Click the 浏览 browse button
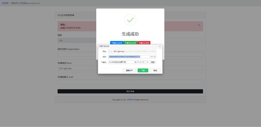This screenshot has height=127, width=261. (153, 62)
